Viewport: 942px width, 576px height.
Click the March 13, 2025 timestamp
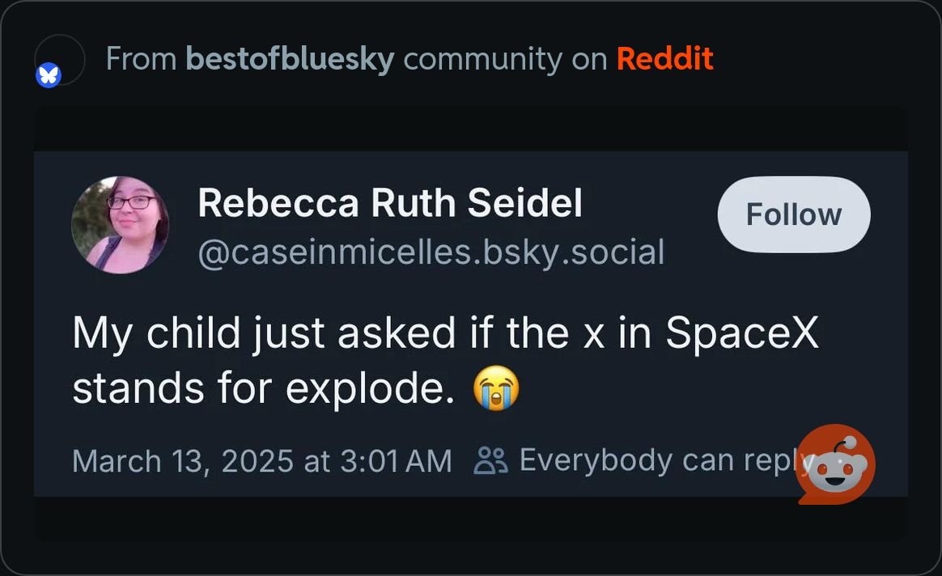pyautogui.click(x=183, y=461)
